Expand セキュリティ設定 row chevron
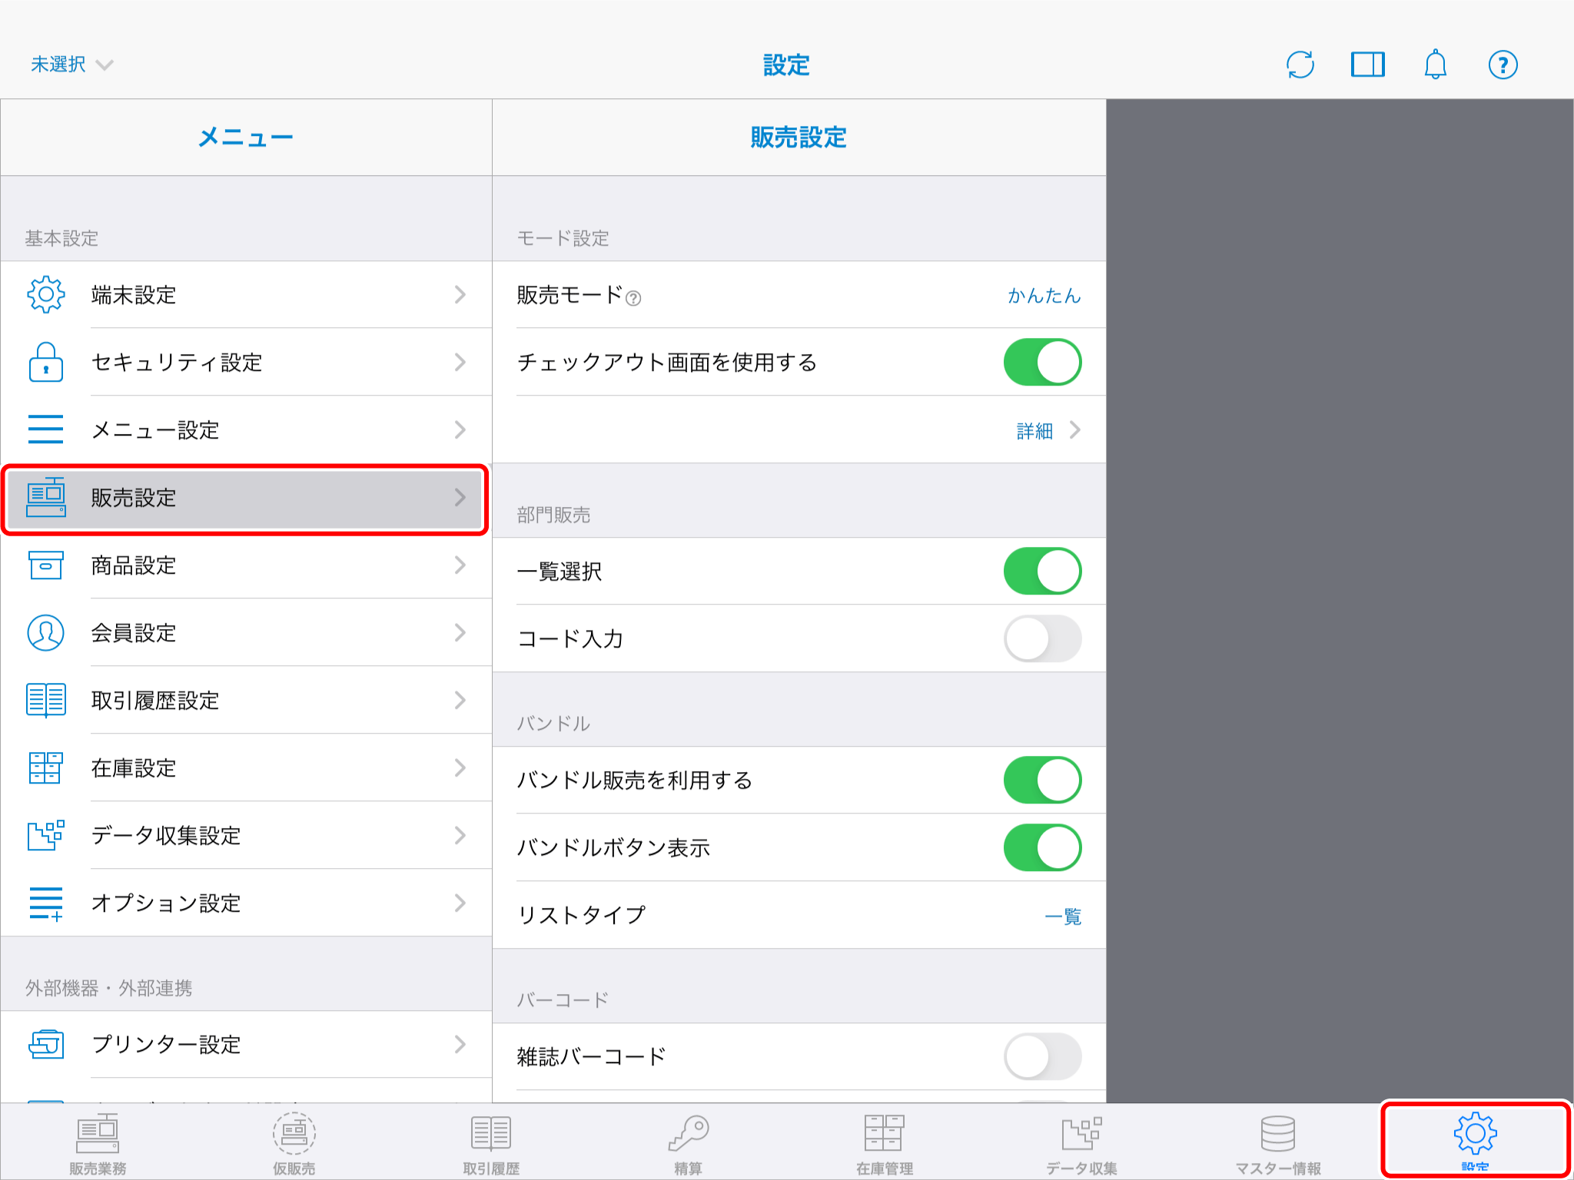This screenshot has height=1180, width=1574. 460,362
